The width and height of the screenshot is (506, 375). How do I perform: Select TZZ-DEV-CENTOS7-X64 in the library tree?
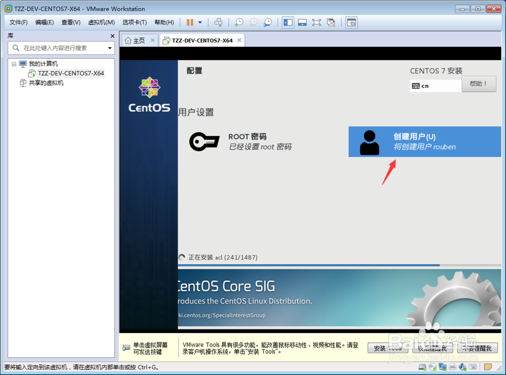[71, 73]
